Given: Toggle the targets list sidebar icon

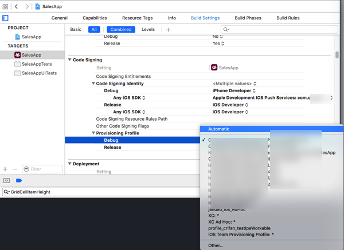Looking at the screenshot, I should [x=5, y=18].
